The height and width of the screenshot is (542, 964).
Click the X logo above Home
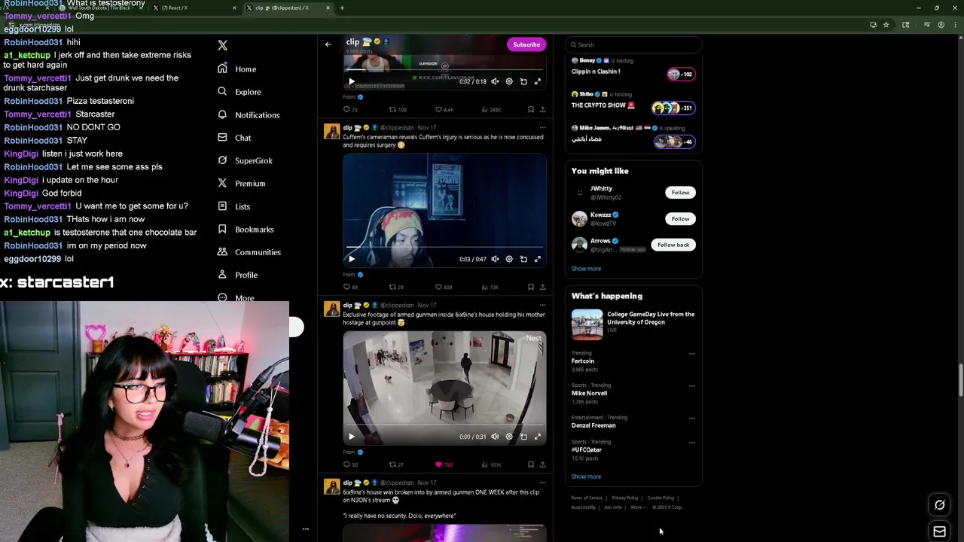point(222,45)
